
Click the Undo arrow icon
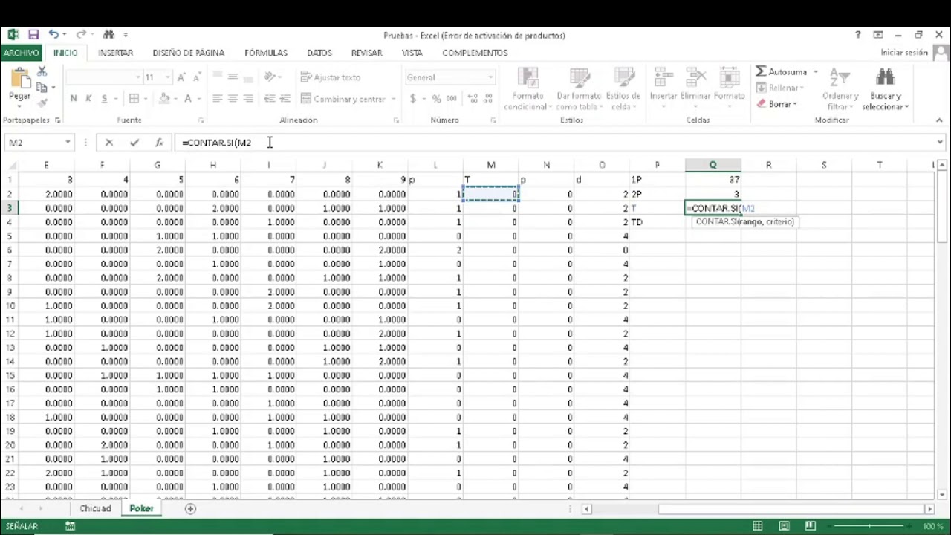point(53,34)
